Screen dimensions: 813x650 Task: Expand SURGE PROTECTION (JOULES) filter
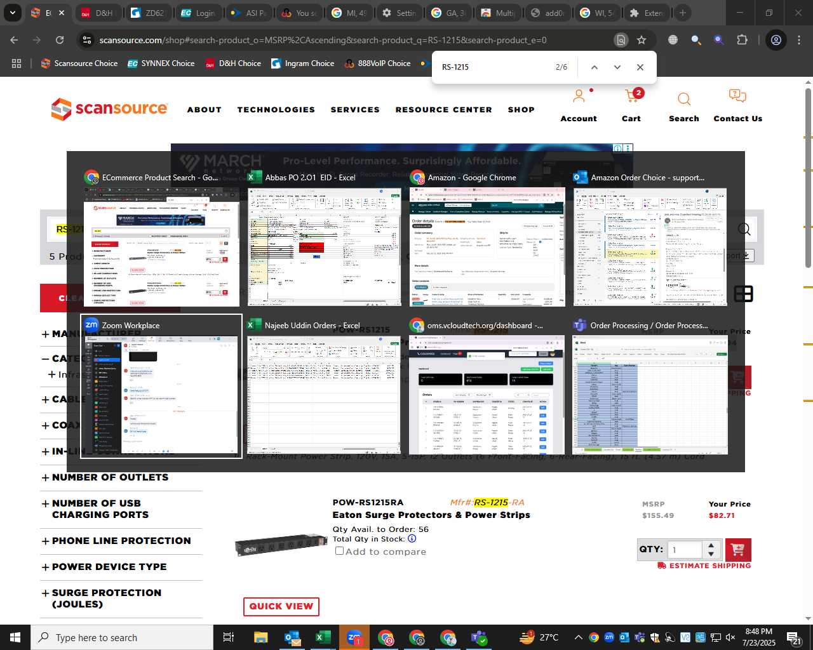coord(102,599)
